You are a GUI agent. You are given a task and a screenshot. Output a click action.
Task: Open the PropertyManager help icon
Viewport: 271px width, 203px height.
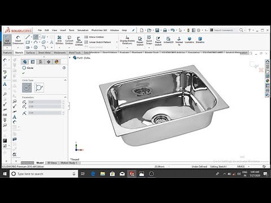tap(64, 68)
